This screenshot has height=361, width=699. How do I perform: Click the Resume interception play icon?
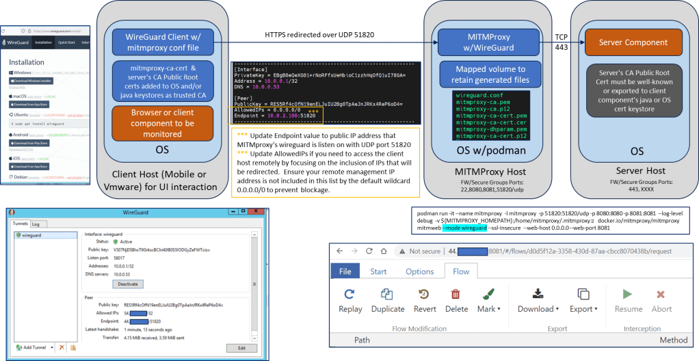tap(628, 294)
